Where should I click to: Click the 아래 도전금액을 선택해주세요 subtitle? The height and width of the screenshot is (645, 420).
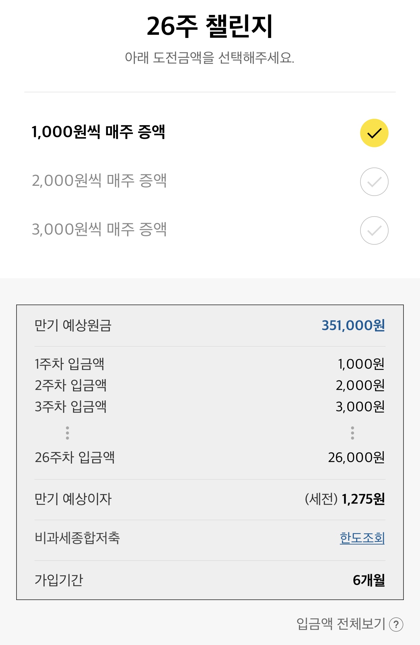[210, 58]
